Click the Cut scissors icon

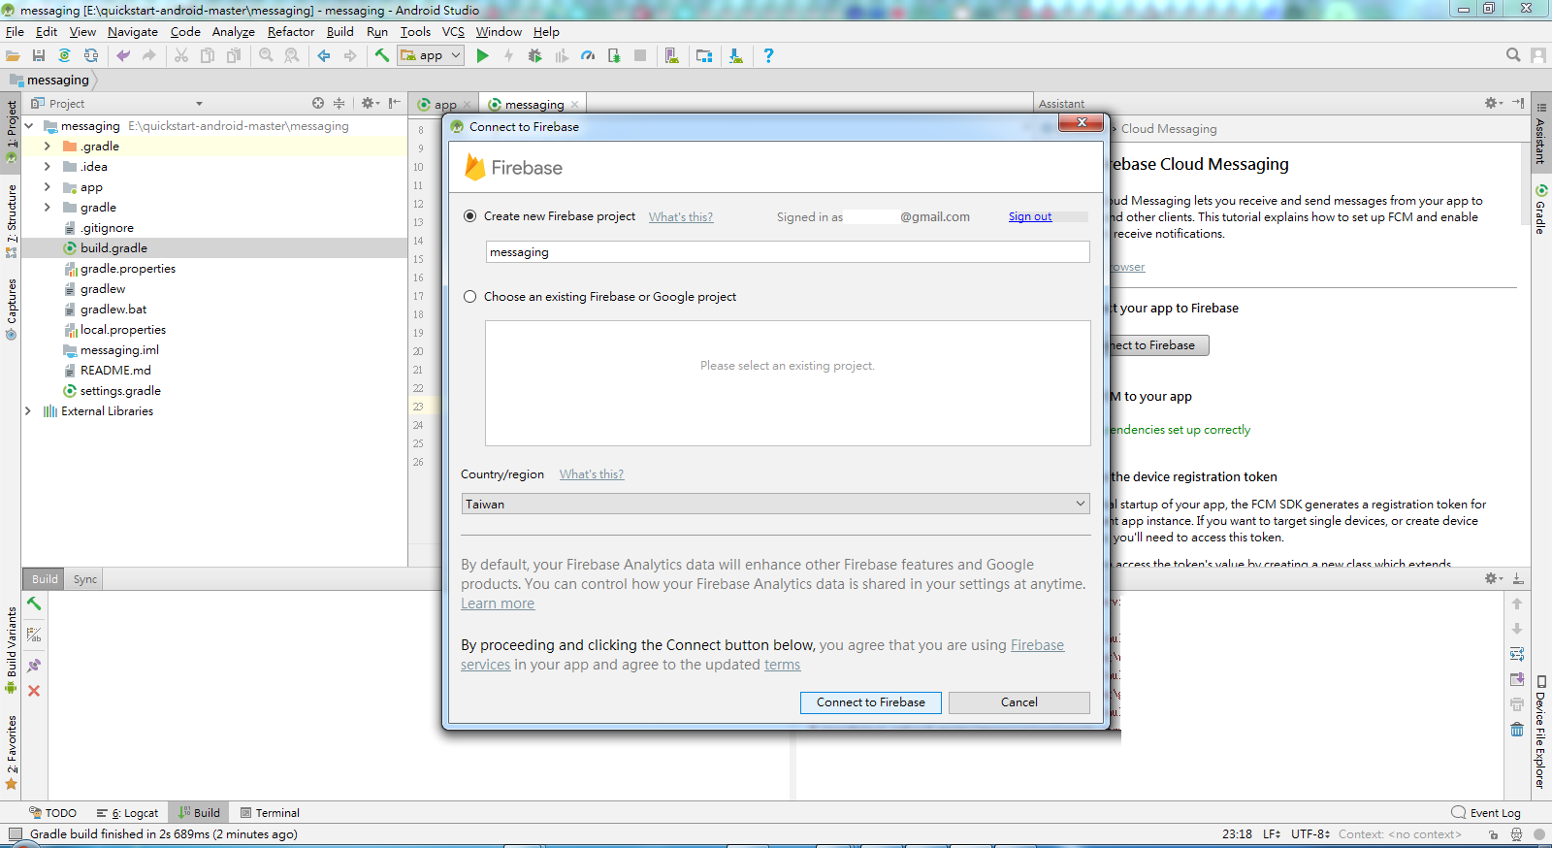pos(181,56)
